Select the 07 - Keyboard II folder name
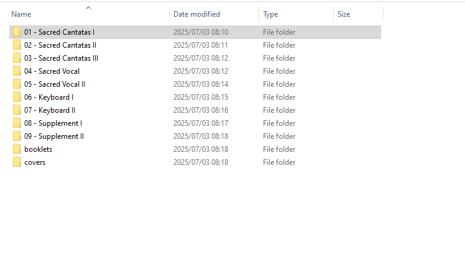The height and width of the screenshot is (277, 465). 50,110
